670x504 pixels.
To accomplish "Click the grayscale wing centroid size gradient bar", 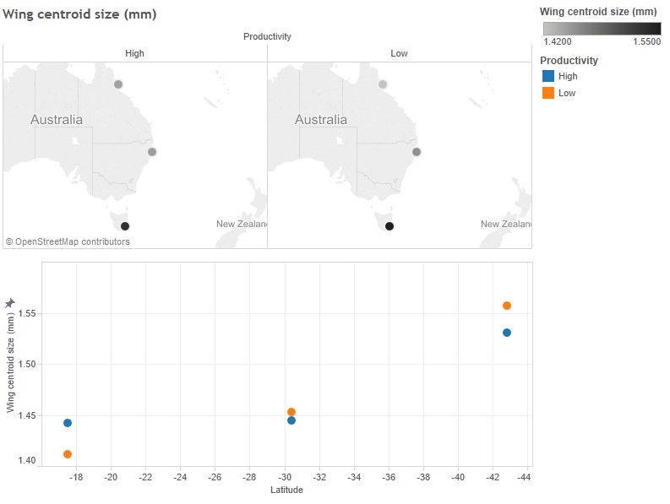I will [602, 28].
